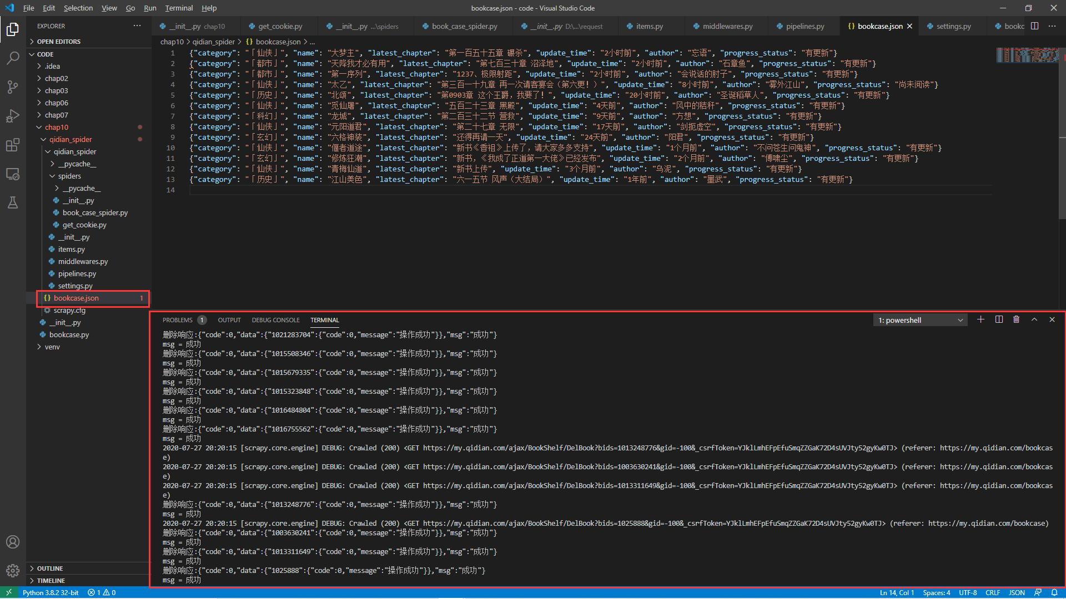Click the CRLF line ending indicator
This screenshot has height=599, width=1066.
tap(993, 592)
